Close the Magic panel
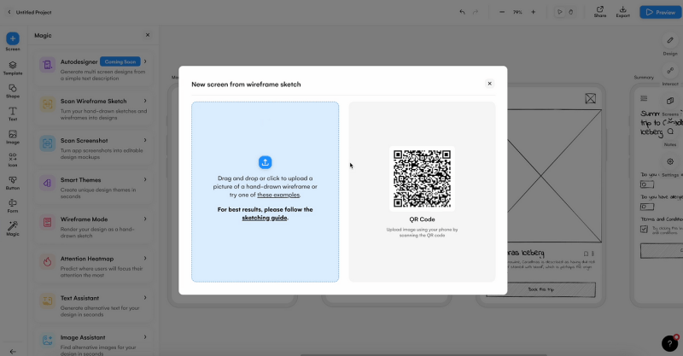Viewport: 683px width, 356px height. click(x=148, y=35)
